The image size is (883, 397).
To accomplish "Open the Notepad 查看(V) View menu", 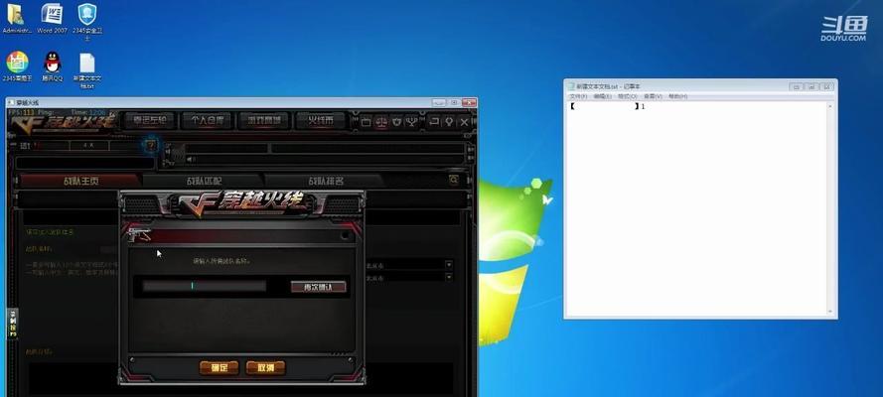I will 653,96.
